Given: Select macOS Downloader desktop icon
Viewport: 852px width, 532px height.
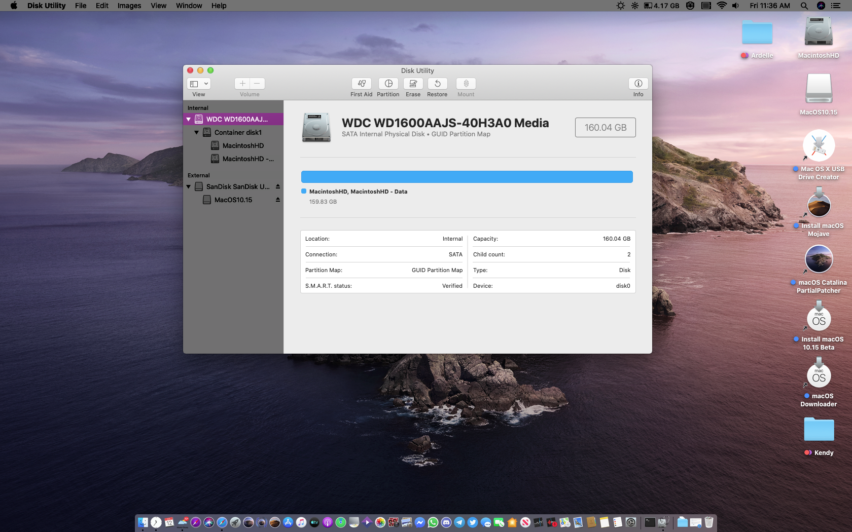Looking at the screenshot, I should point(819,373).
